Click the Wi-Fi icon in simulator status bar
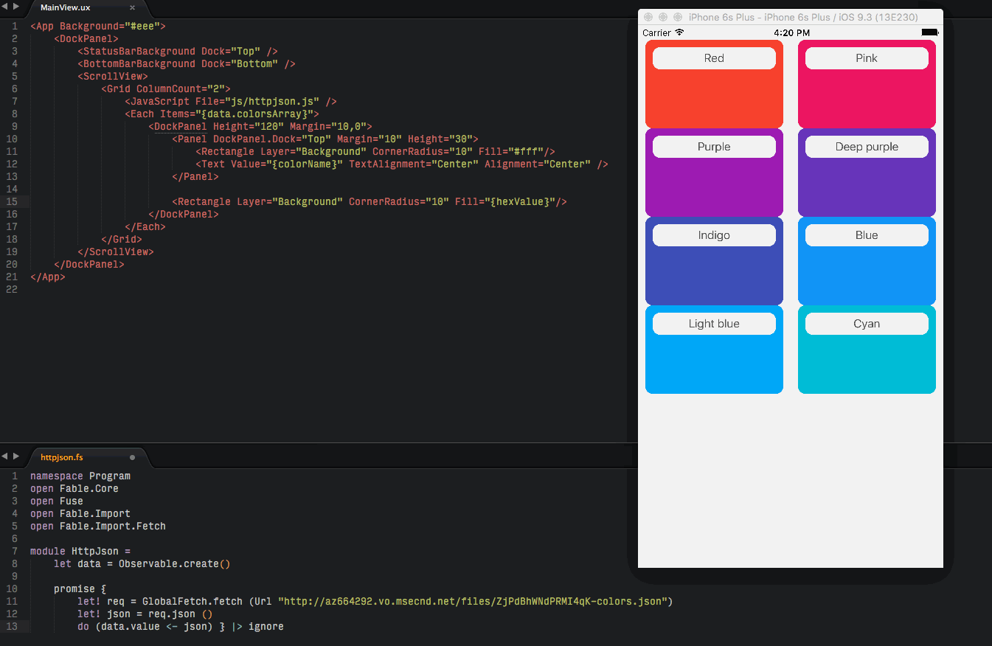This screenshot has width=992, height=646. pos(679,32)
